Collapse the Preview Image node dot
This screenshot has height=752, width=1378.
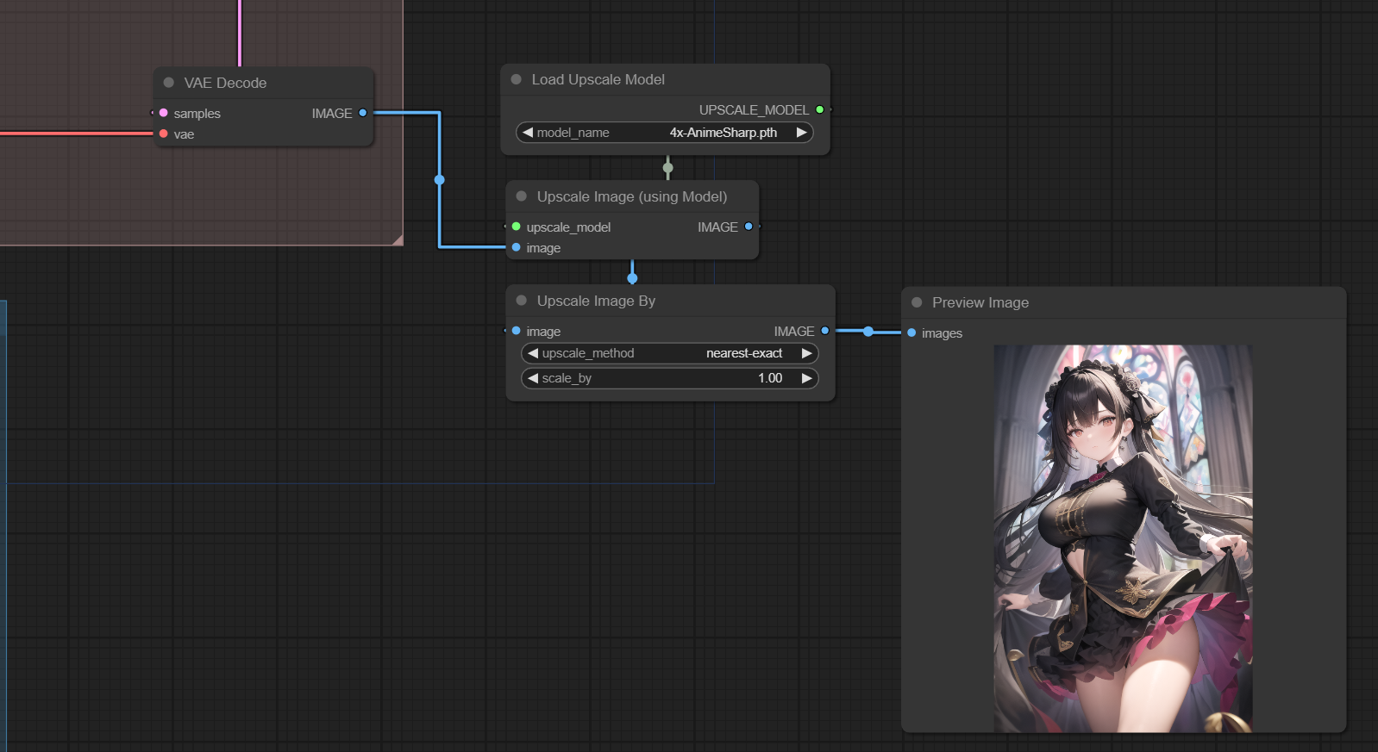(917, 302)
